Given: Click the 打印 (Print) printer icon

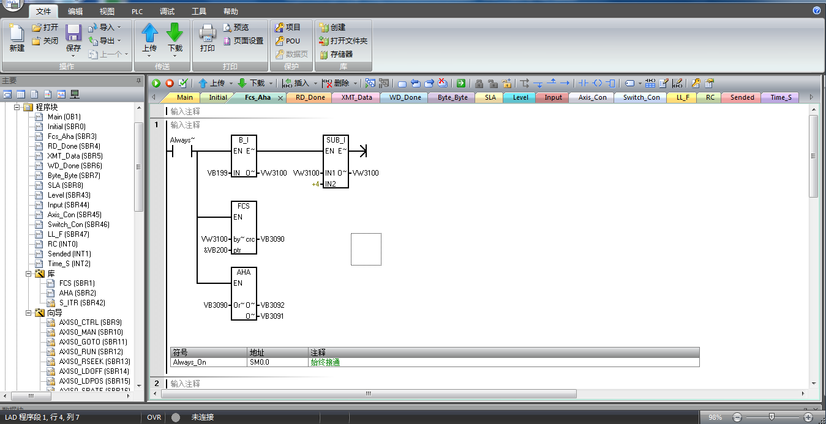Looking at the screenshot, I should (x=208, y=37).
